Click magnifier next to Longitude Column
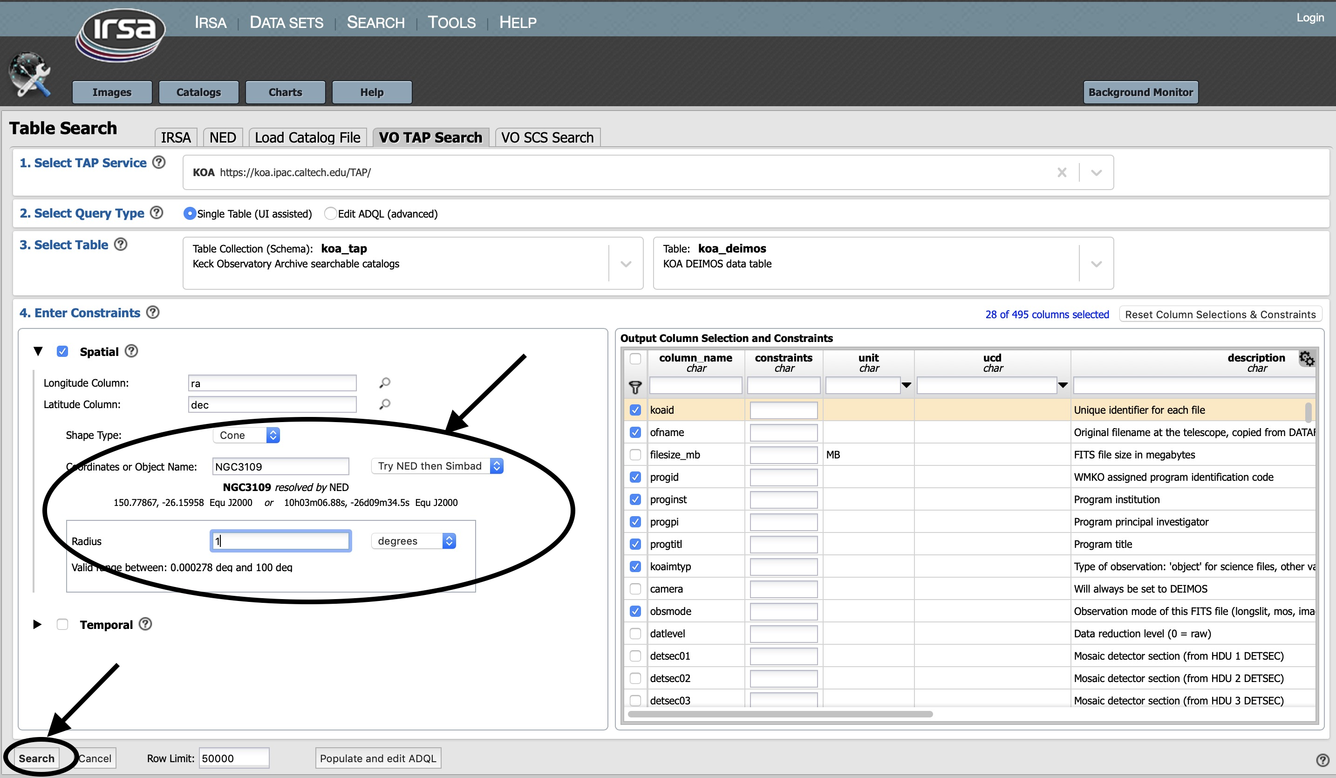Screen dimensions: 1336x778 (x=385, y=382)
